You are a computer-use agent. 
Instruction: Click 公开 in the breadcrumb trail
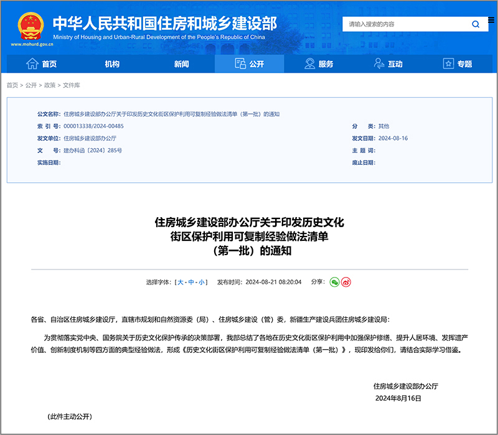(x=31, y=85)
